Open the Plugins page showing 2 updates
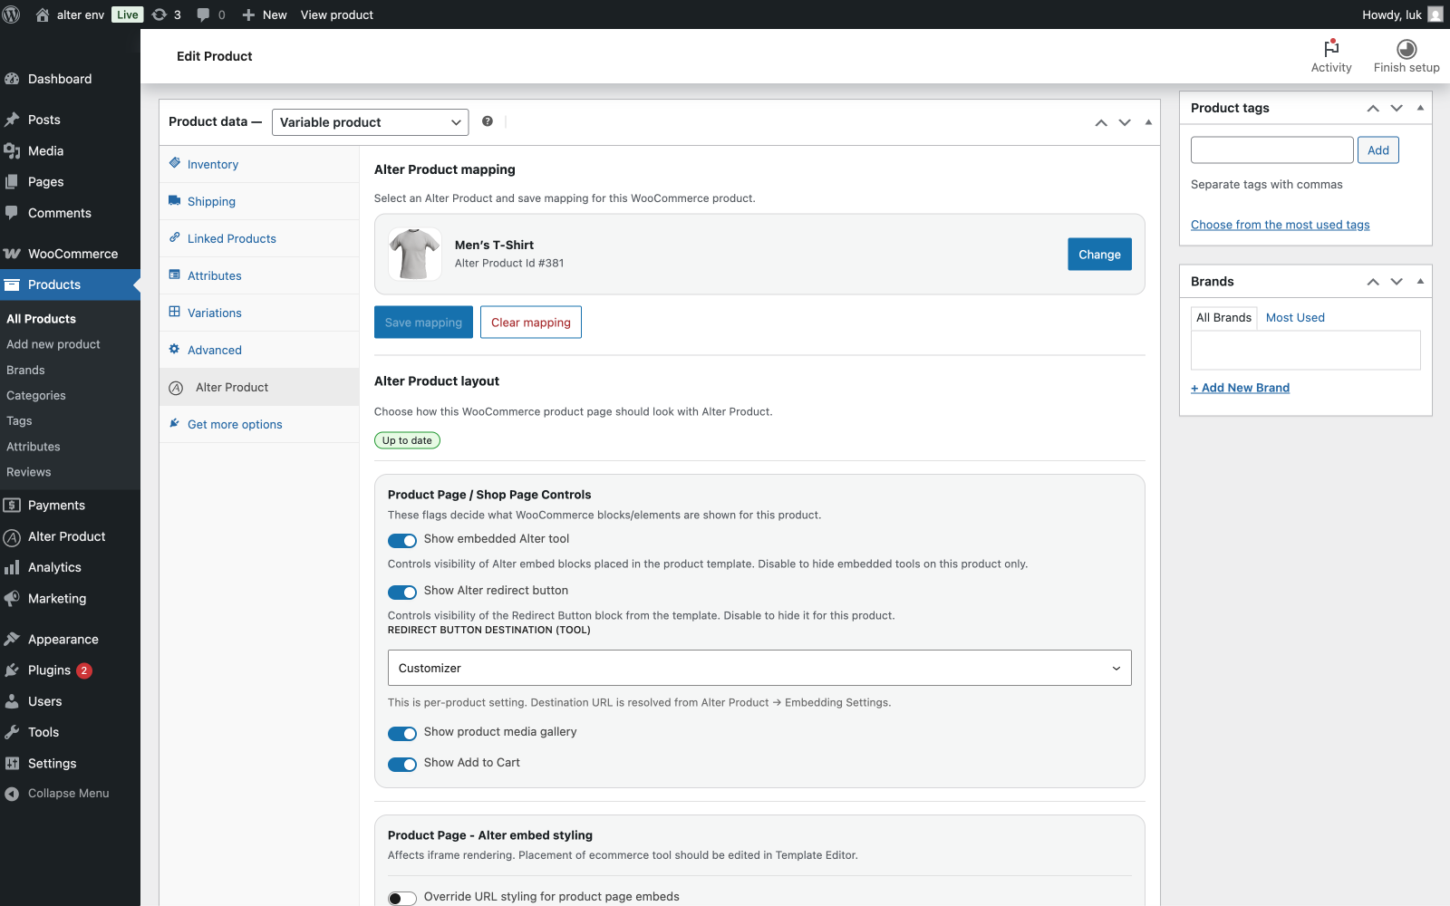1450x906 pixels. pos(45,670)
